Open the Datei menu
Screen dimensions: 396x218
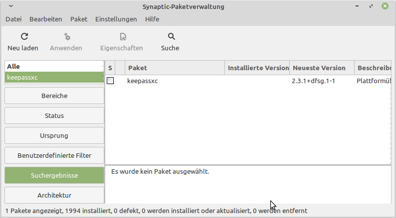[x=13, y=19]
